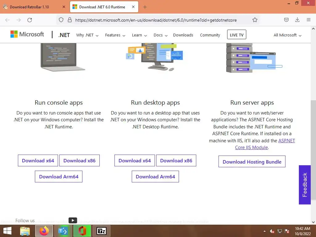The image size is (316, 237).
Task: Open the blue T taskbar application
Action: coord(63,231)
